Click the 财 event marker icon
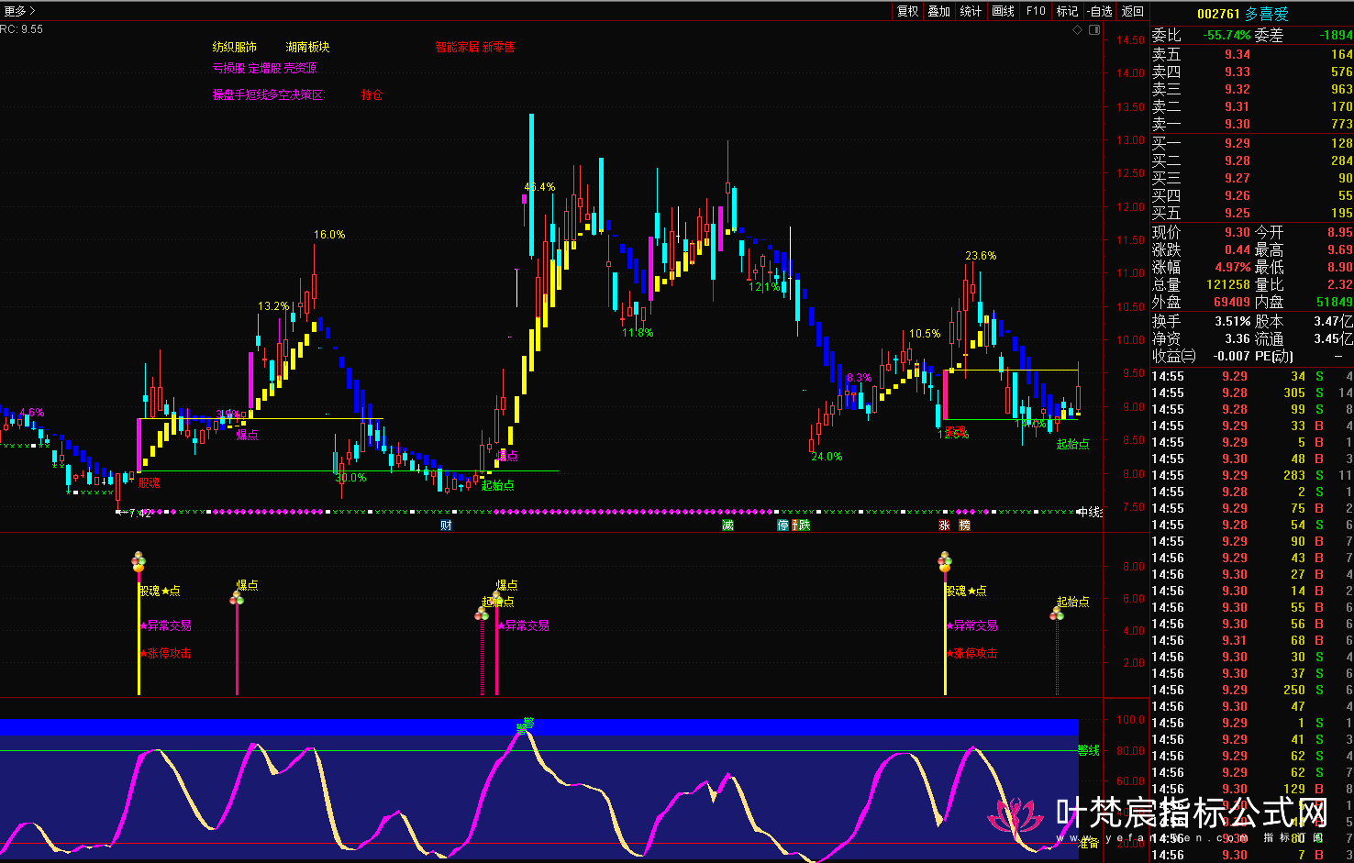Viewport: 1354px width, 863px height. pyautogui.click(x=446, y=526)
